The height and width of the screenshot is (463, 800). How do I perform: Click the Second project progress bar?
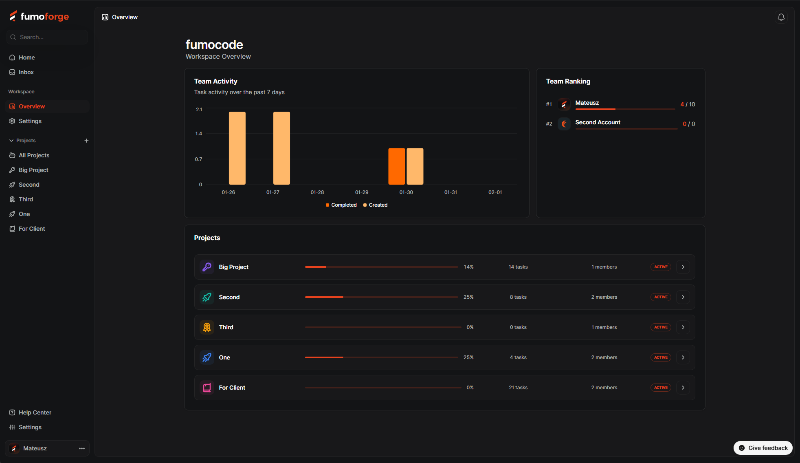pos(381,297)
